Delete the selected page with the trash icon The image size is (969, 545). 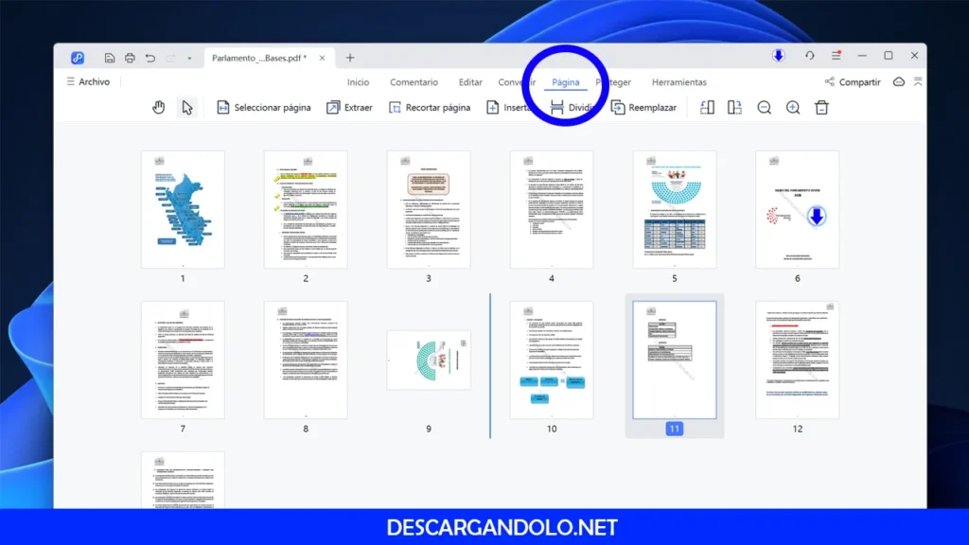[821, 107]
